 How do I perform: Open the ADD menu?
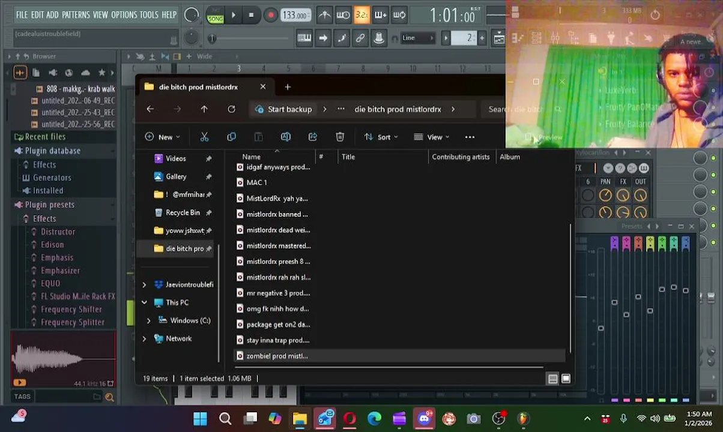(x=53, y=14)
